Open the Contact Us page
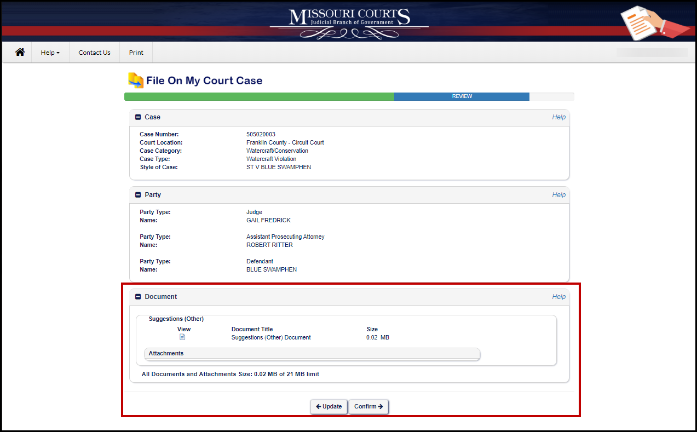This screenshot has width=697, height=432. click(x=94, y=53)
